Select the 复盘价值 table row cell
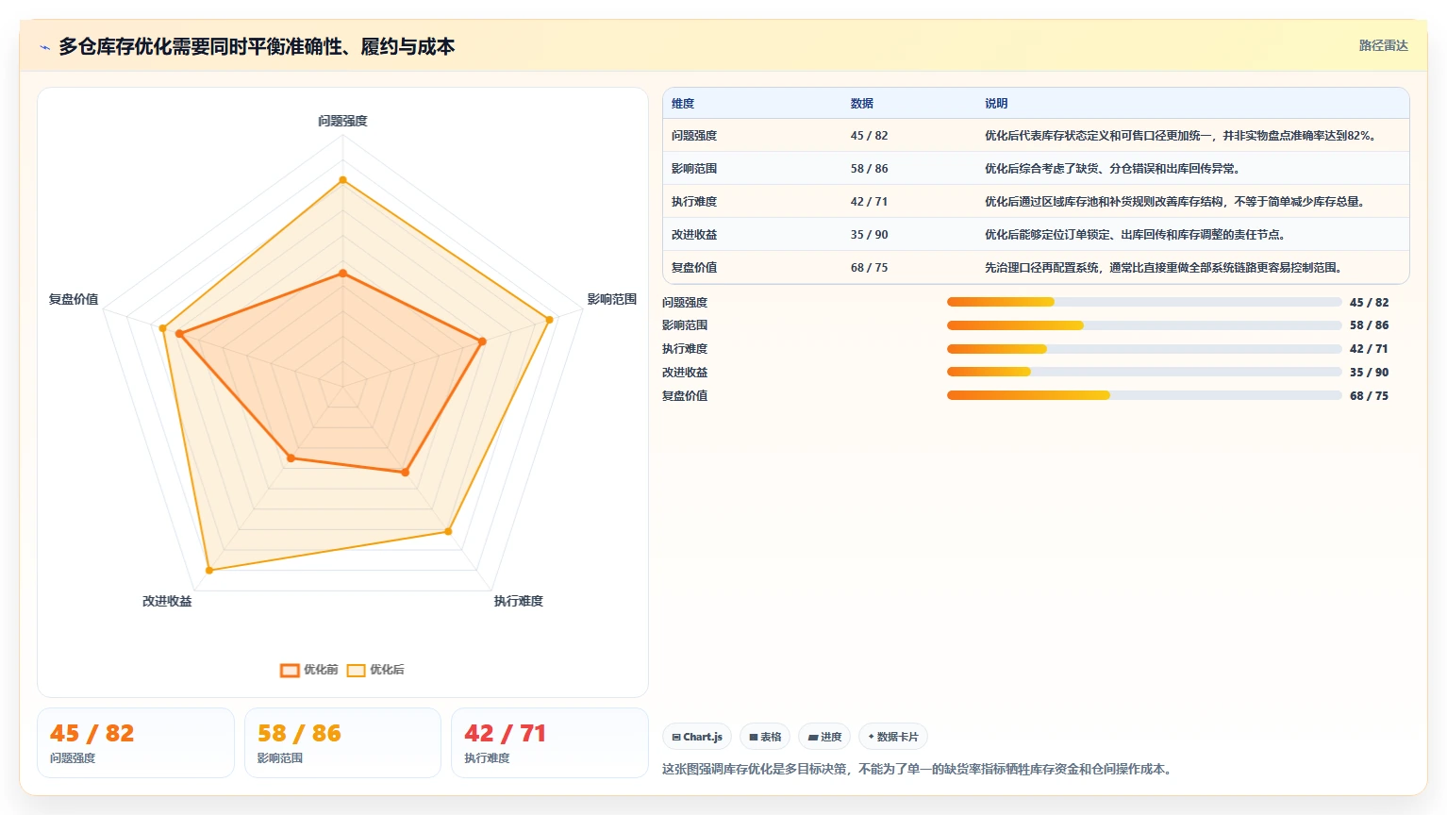Image resolution: width=1447 pixels, height=815 pixels. 694,268
